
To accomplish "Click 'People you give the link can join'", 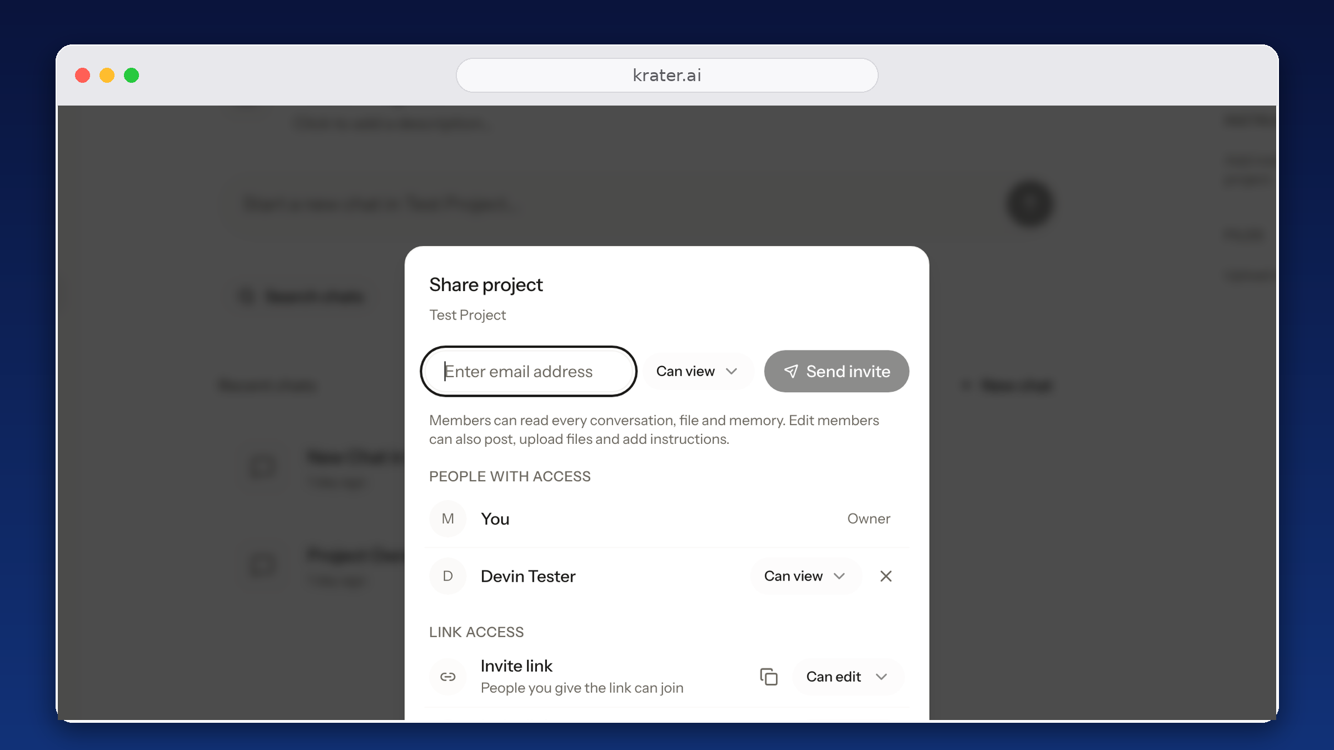I will 582,688.
